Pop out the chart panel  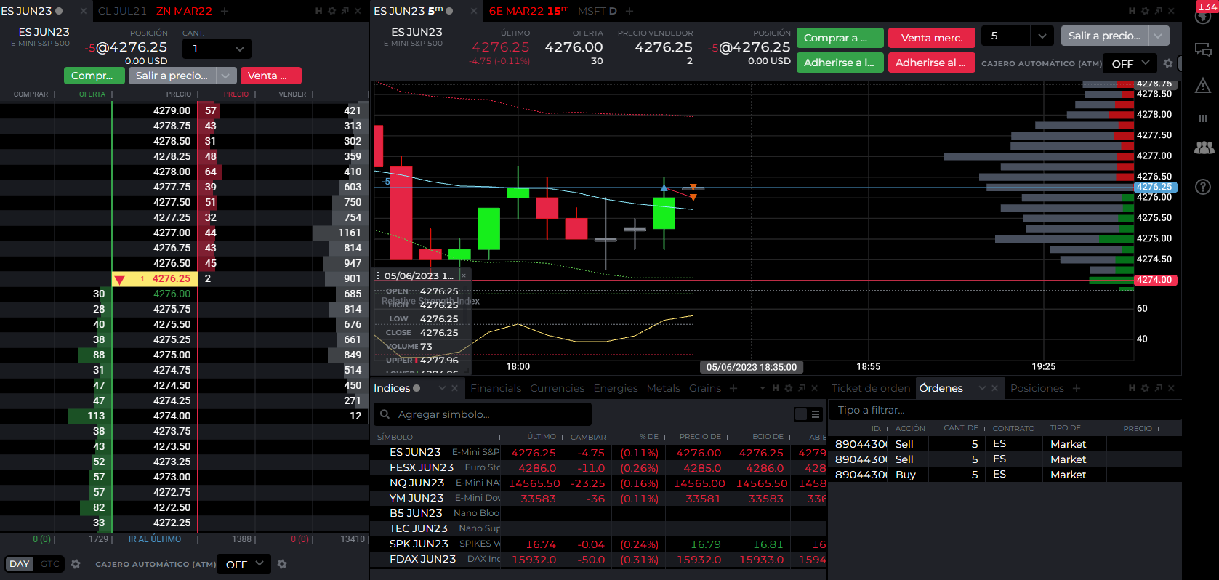[1159, 11]
